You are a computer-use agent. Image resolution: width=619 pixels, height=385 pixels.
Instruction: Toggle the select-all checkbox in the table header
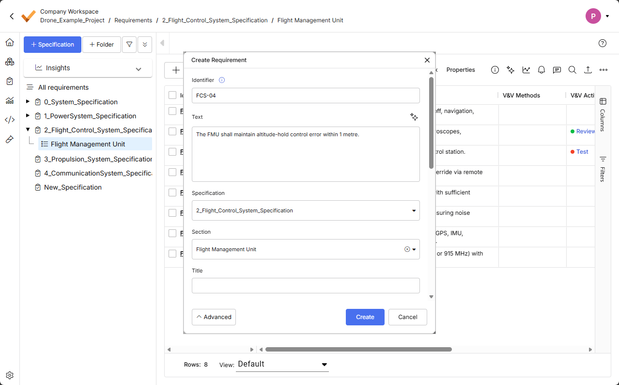pos(172,95)
